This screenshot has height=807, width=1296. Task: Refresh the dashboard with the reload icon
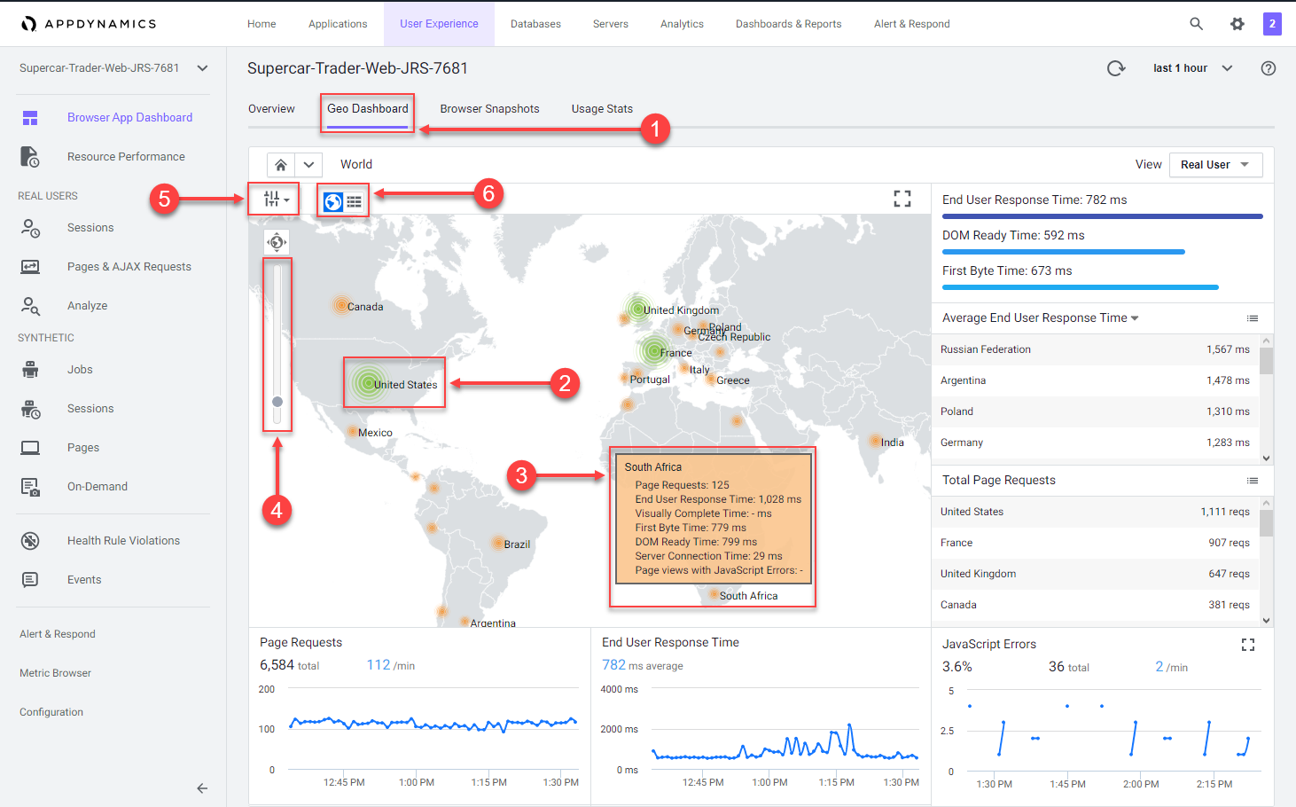click(1116, 68)
